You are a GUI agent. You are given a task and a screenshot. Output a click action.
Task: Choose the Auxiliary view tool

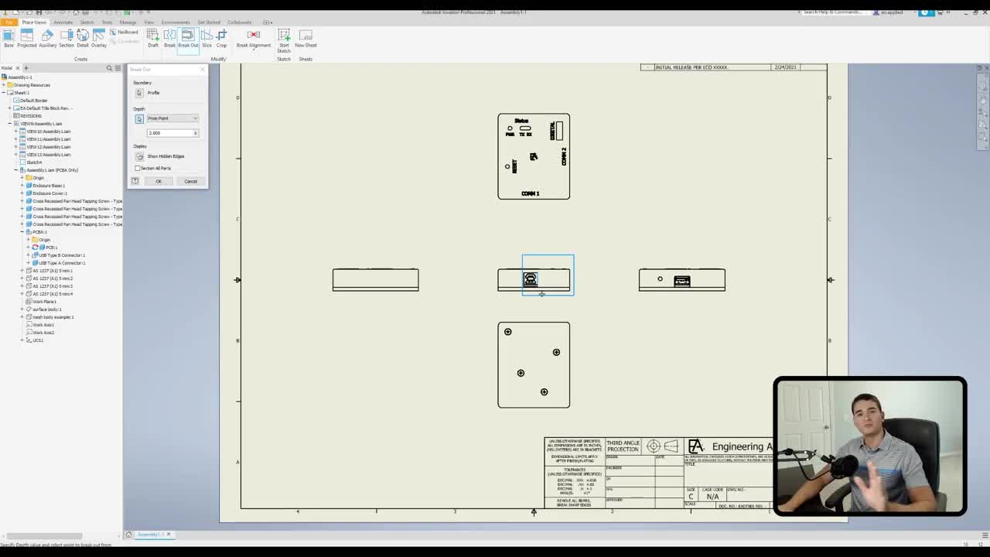point(47,37)
